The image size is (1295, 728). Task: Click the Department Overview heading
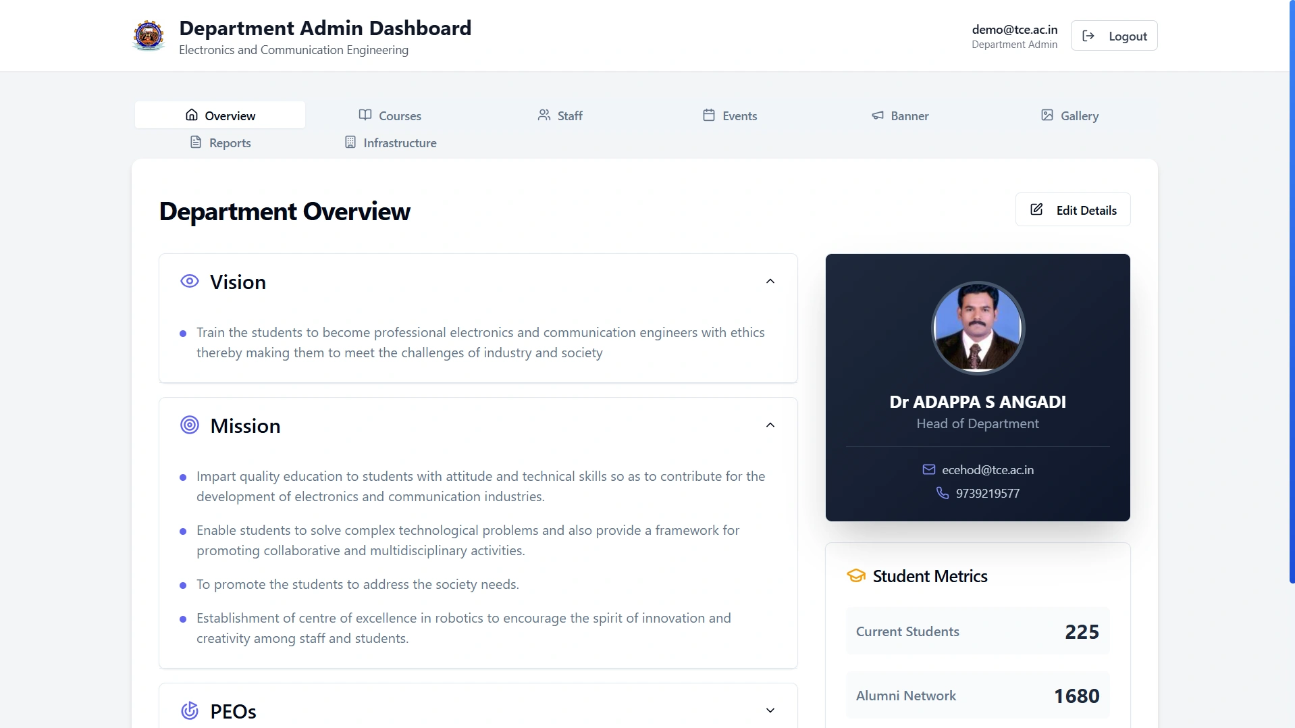click(284, 211)
